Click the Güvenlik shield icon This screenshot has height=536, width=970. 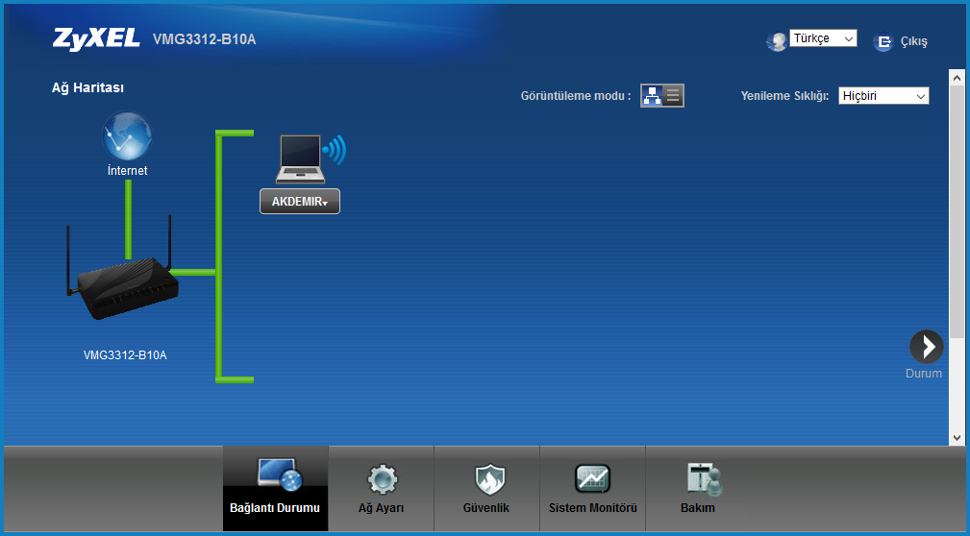click(486, 478)
